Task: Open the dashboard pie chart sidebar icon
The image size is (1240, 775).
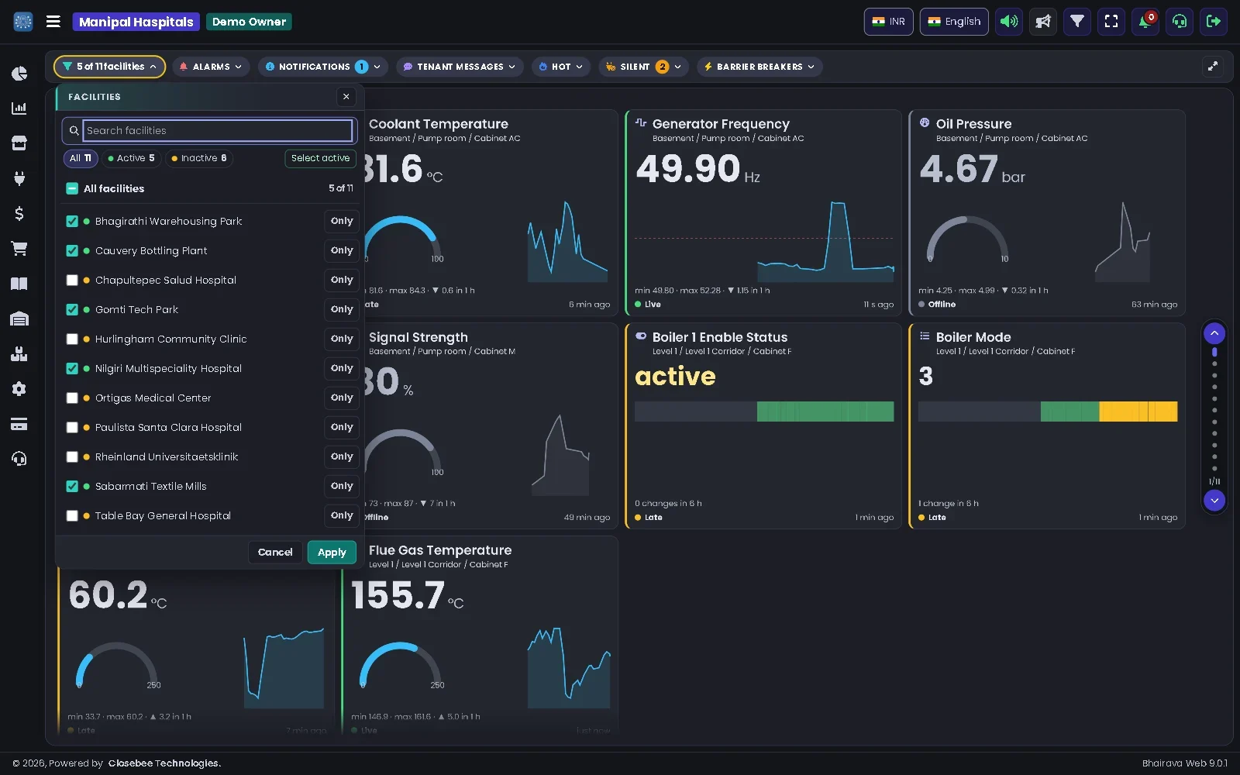Action: (x=19, y=74)
